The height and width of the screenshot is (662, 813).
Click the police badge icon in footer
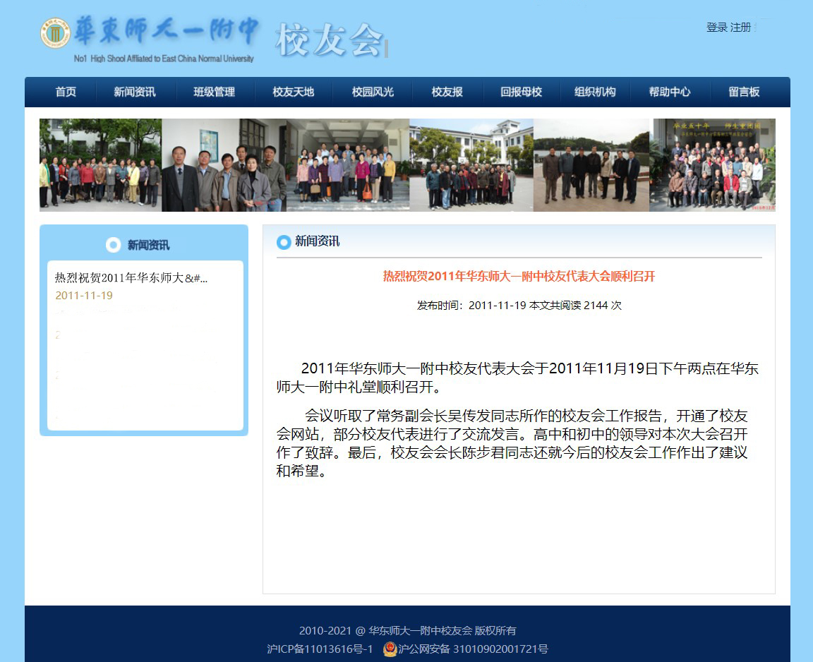[390, 649]
